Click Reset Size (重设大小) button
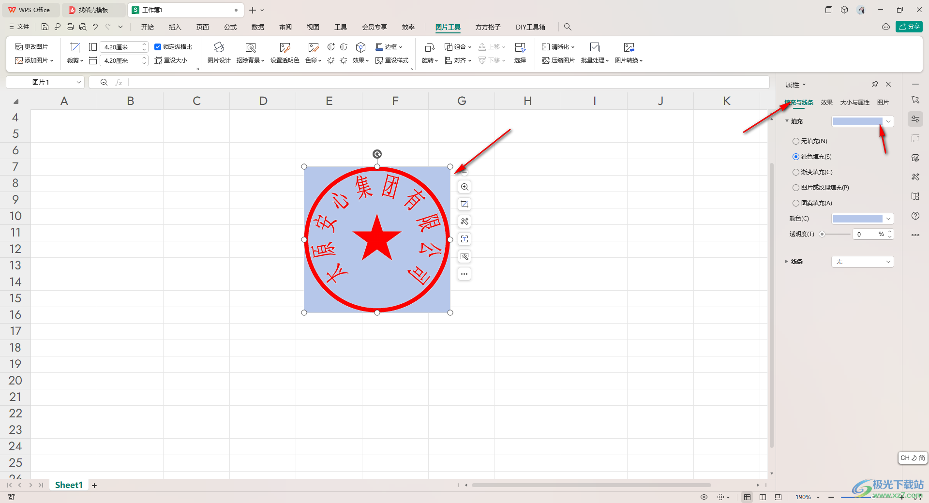The height and width of the screenshot is (503, 929). [x=171, y=60]
